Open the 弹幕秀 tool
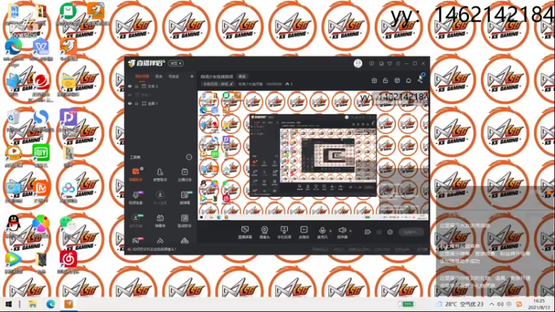Image resolution: width=555 pixels, height=312 pixels. coord(160,220)
